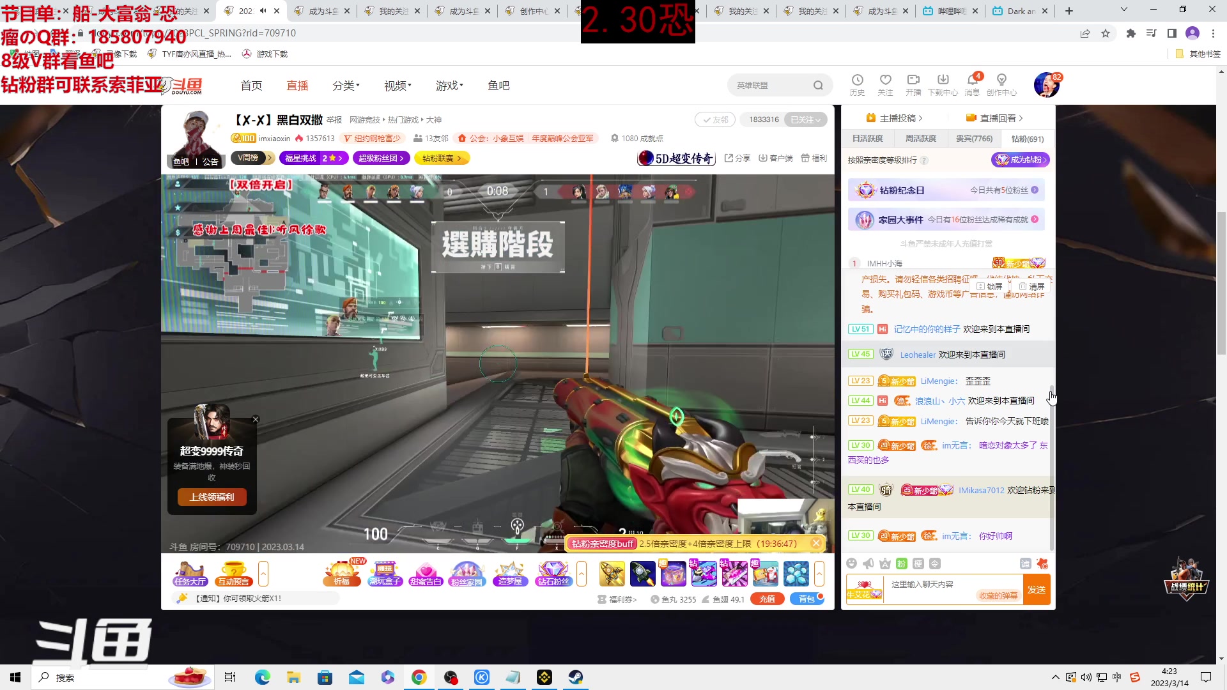Select the ice cubes gift
Screen dimensions: 1227x690
click(x=796, y=573)
